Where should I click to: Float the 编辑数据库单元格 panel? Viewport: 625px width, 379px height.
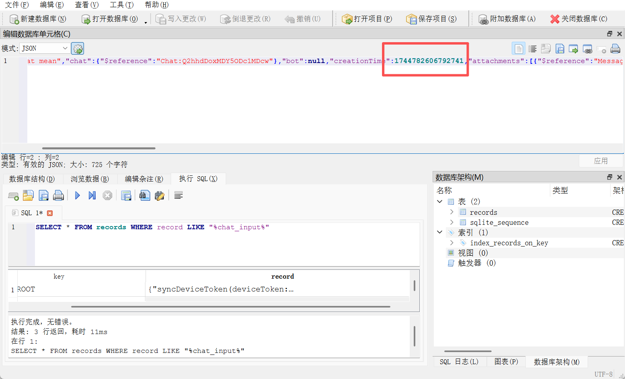coord(610,34)
